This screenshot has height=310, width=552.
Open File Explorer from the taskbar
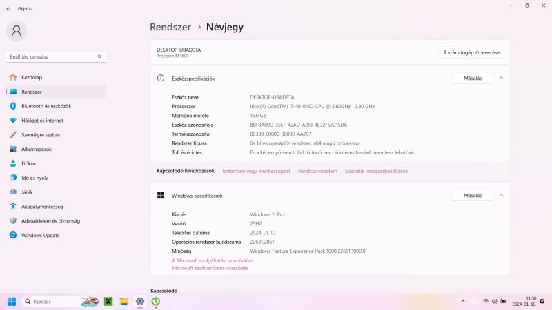click(x=124, y=302)
